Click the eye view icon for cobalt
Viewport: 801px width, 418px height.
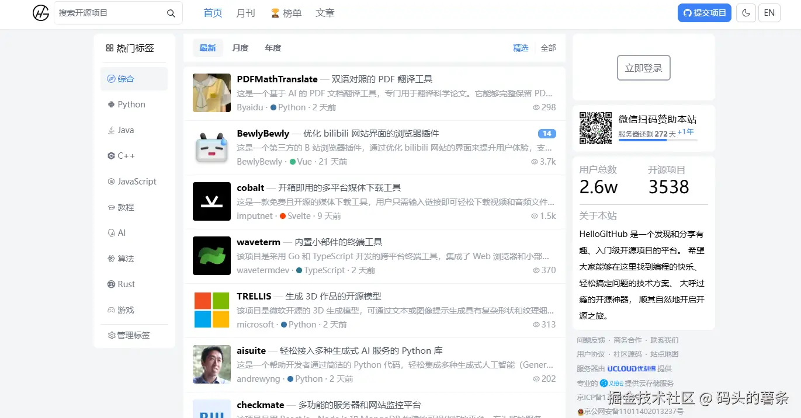(534, 216)
